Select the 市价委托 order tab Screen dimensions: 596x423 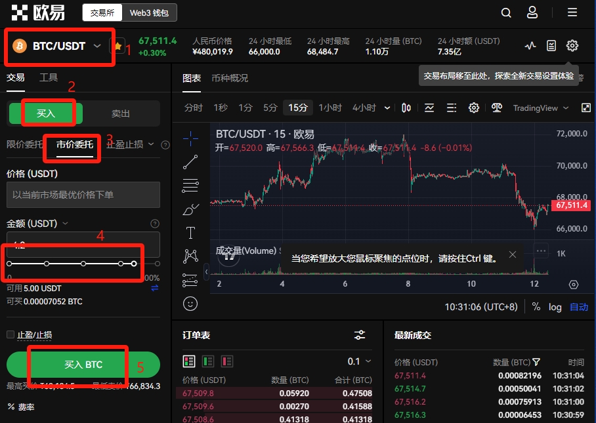pyautogui.click(x=75, y=145)
